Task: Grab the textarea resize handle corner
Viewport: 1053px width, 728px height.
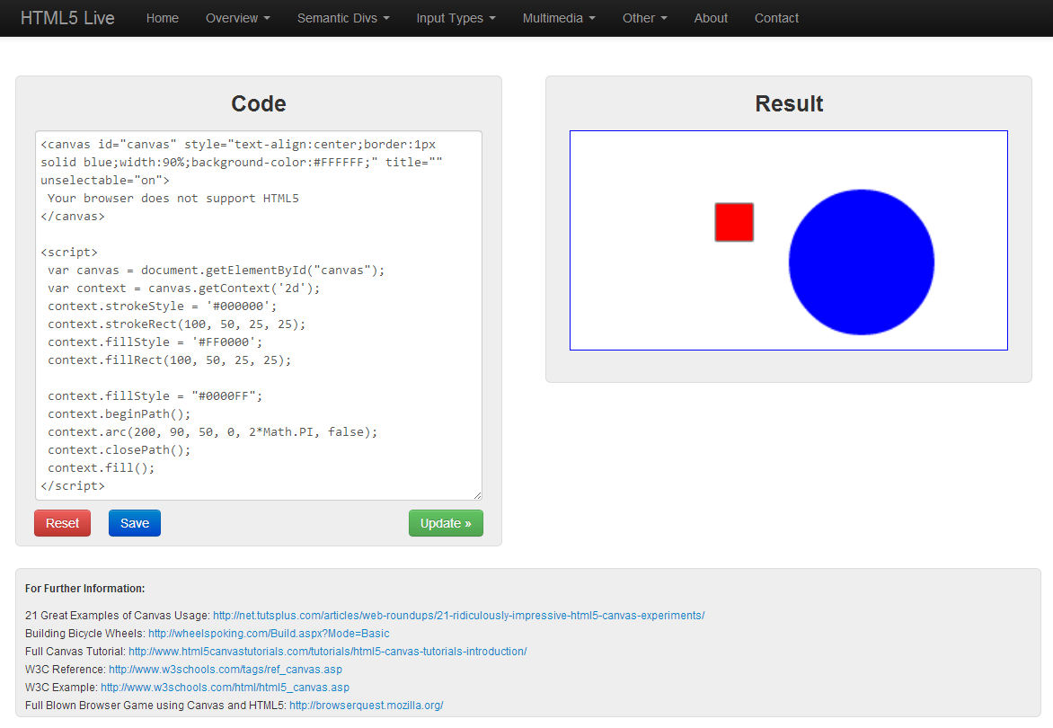Action: pyautogui.click(x=477, y=495)
